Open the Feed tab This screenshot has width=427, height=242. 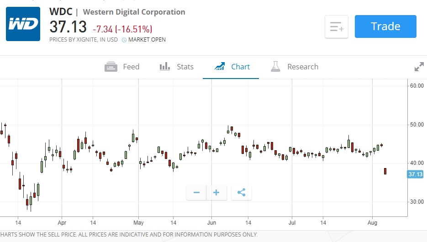[122, 67]
